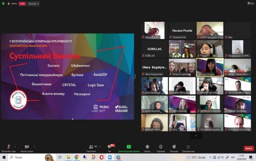Click the divider handle beside shared slide
This screenshot has height=161, width=256.
coord(135,77)
